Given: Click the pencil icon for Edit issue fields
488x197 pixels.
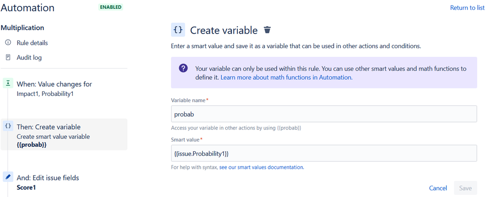Looking at the screenshot, I should [x=8, y=178].
